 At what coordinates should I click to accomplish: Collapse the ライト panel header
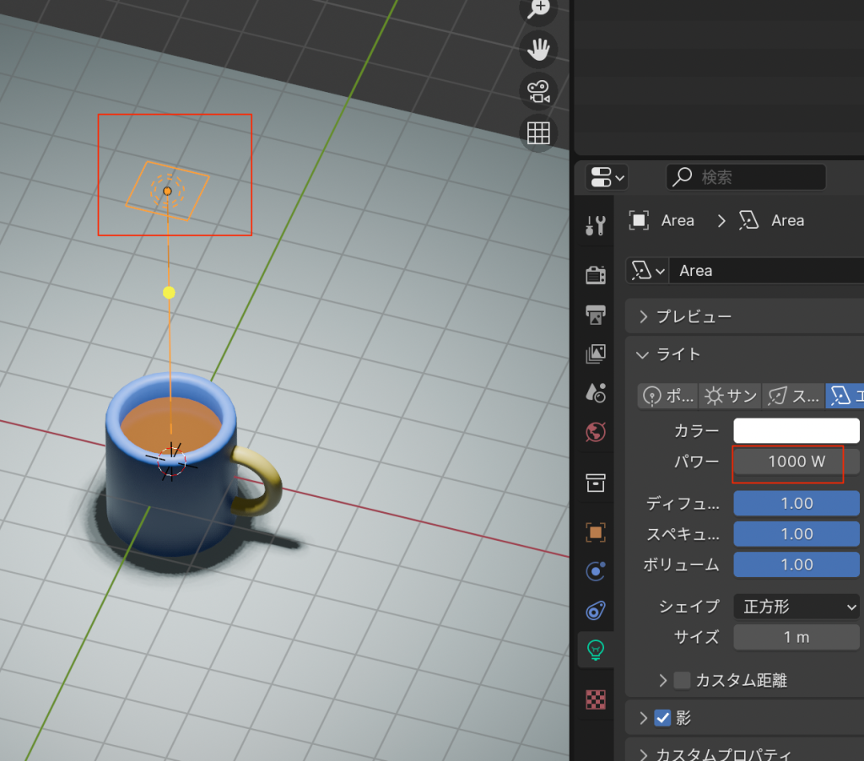point(678,354)
